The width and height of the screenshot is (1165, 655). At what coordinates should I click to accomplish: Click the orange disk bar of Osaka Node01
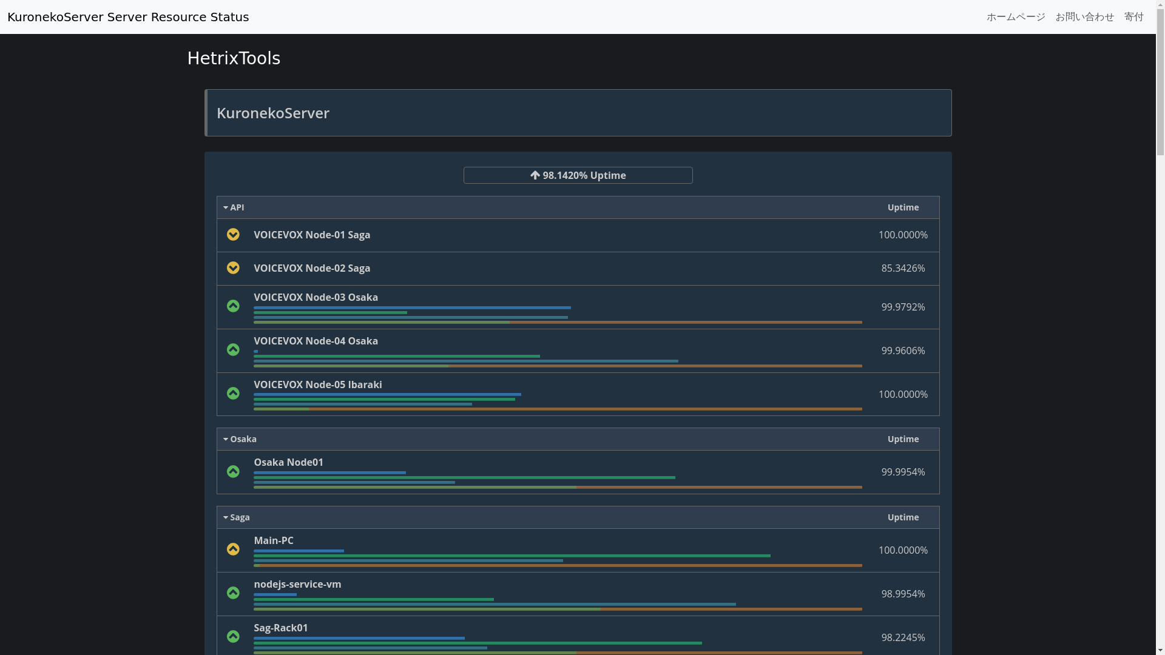click(719, 487)
